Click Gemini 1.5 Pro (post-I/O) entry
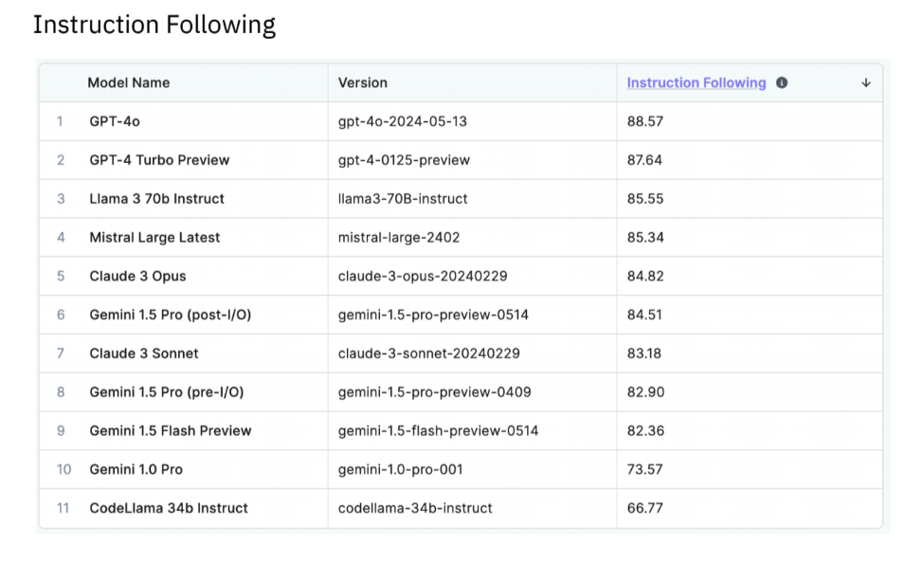The height and width of the screenshot is (562, 923). tap(171, 315)
